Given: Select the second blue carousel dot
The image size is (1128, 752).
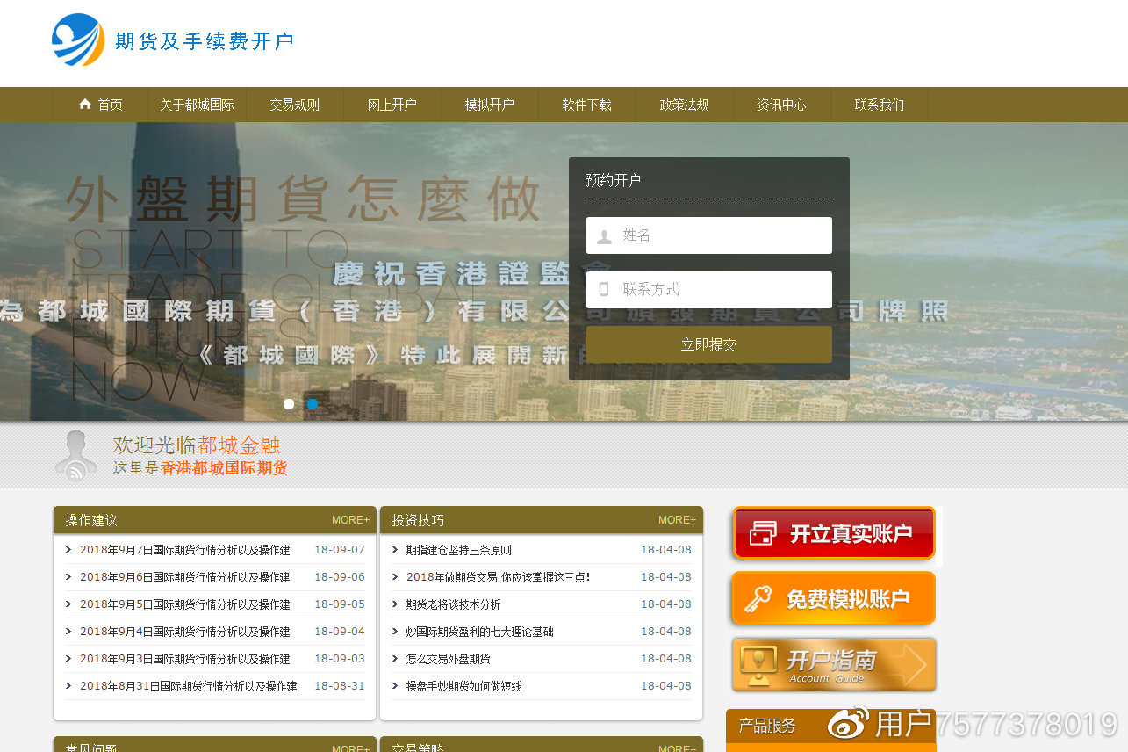Looking at the screenshot, I should [x=313, y=404].
